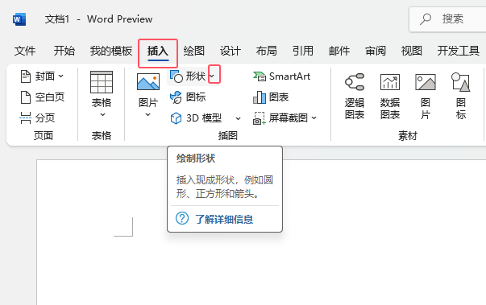Viewport: 486px width, 305px height.
Task: Click the help question mark icon
Action: (x=182, y=218)
